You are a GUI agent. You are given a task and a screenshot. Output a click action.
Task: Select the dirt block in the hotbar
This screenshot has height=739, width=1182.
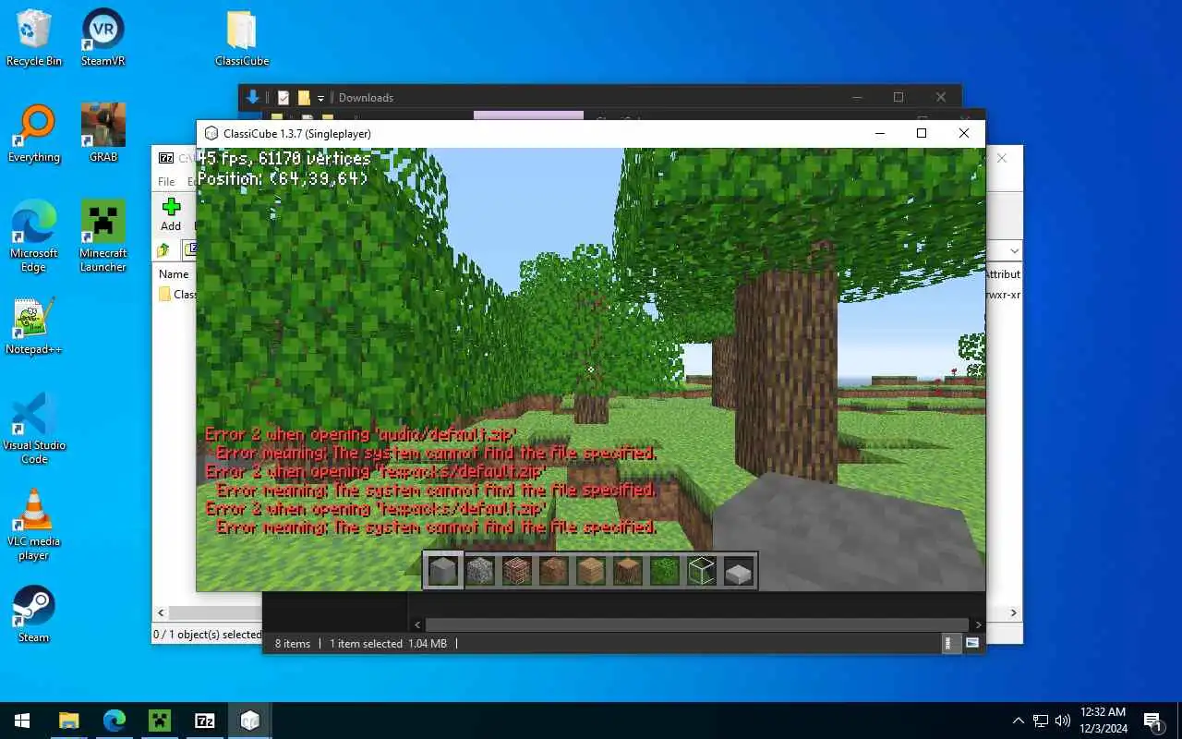click(554, 571)
